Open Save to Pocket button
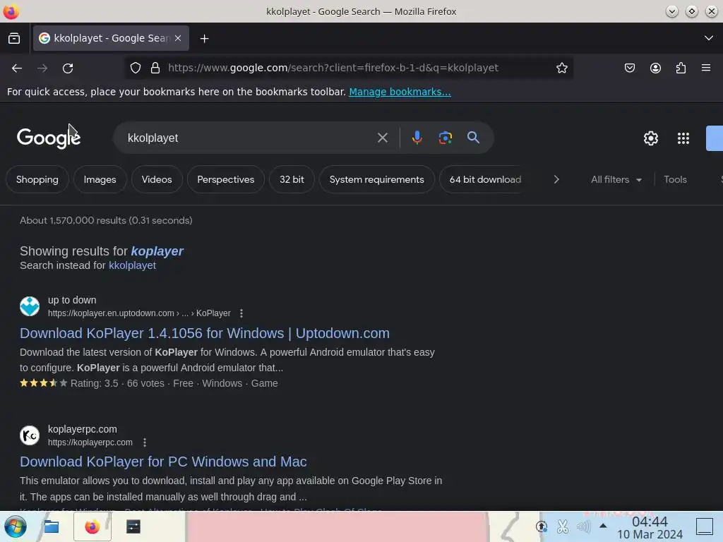This screenshot has height=542, width=723. (630, 68)
